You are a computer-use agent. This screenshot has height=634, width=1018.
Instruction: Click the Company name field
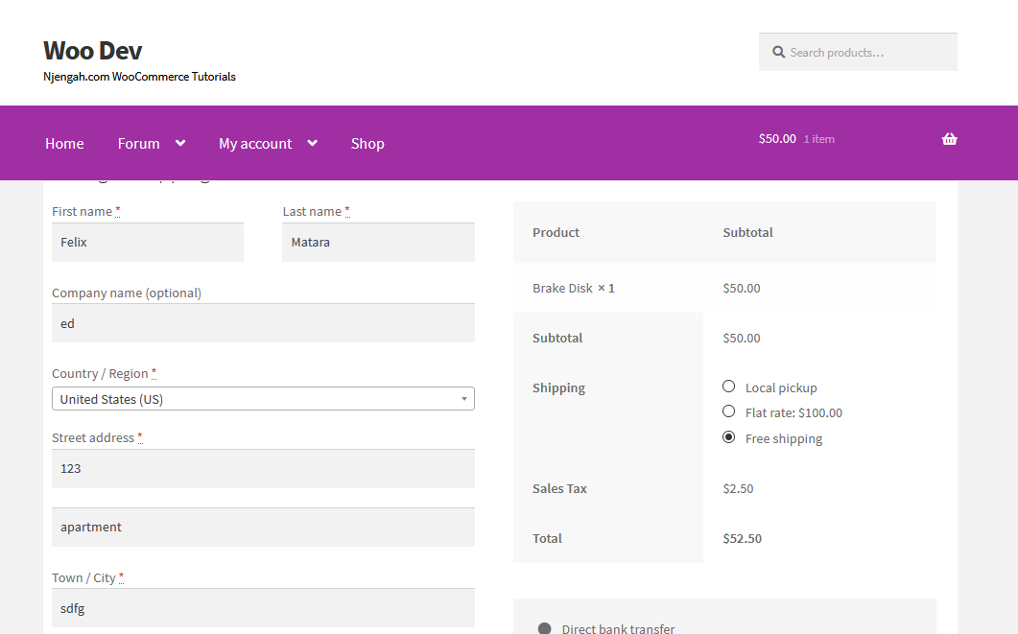tap(263, 323)
